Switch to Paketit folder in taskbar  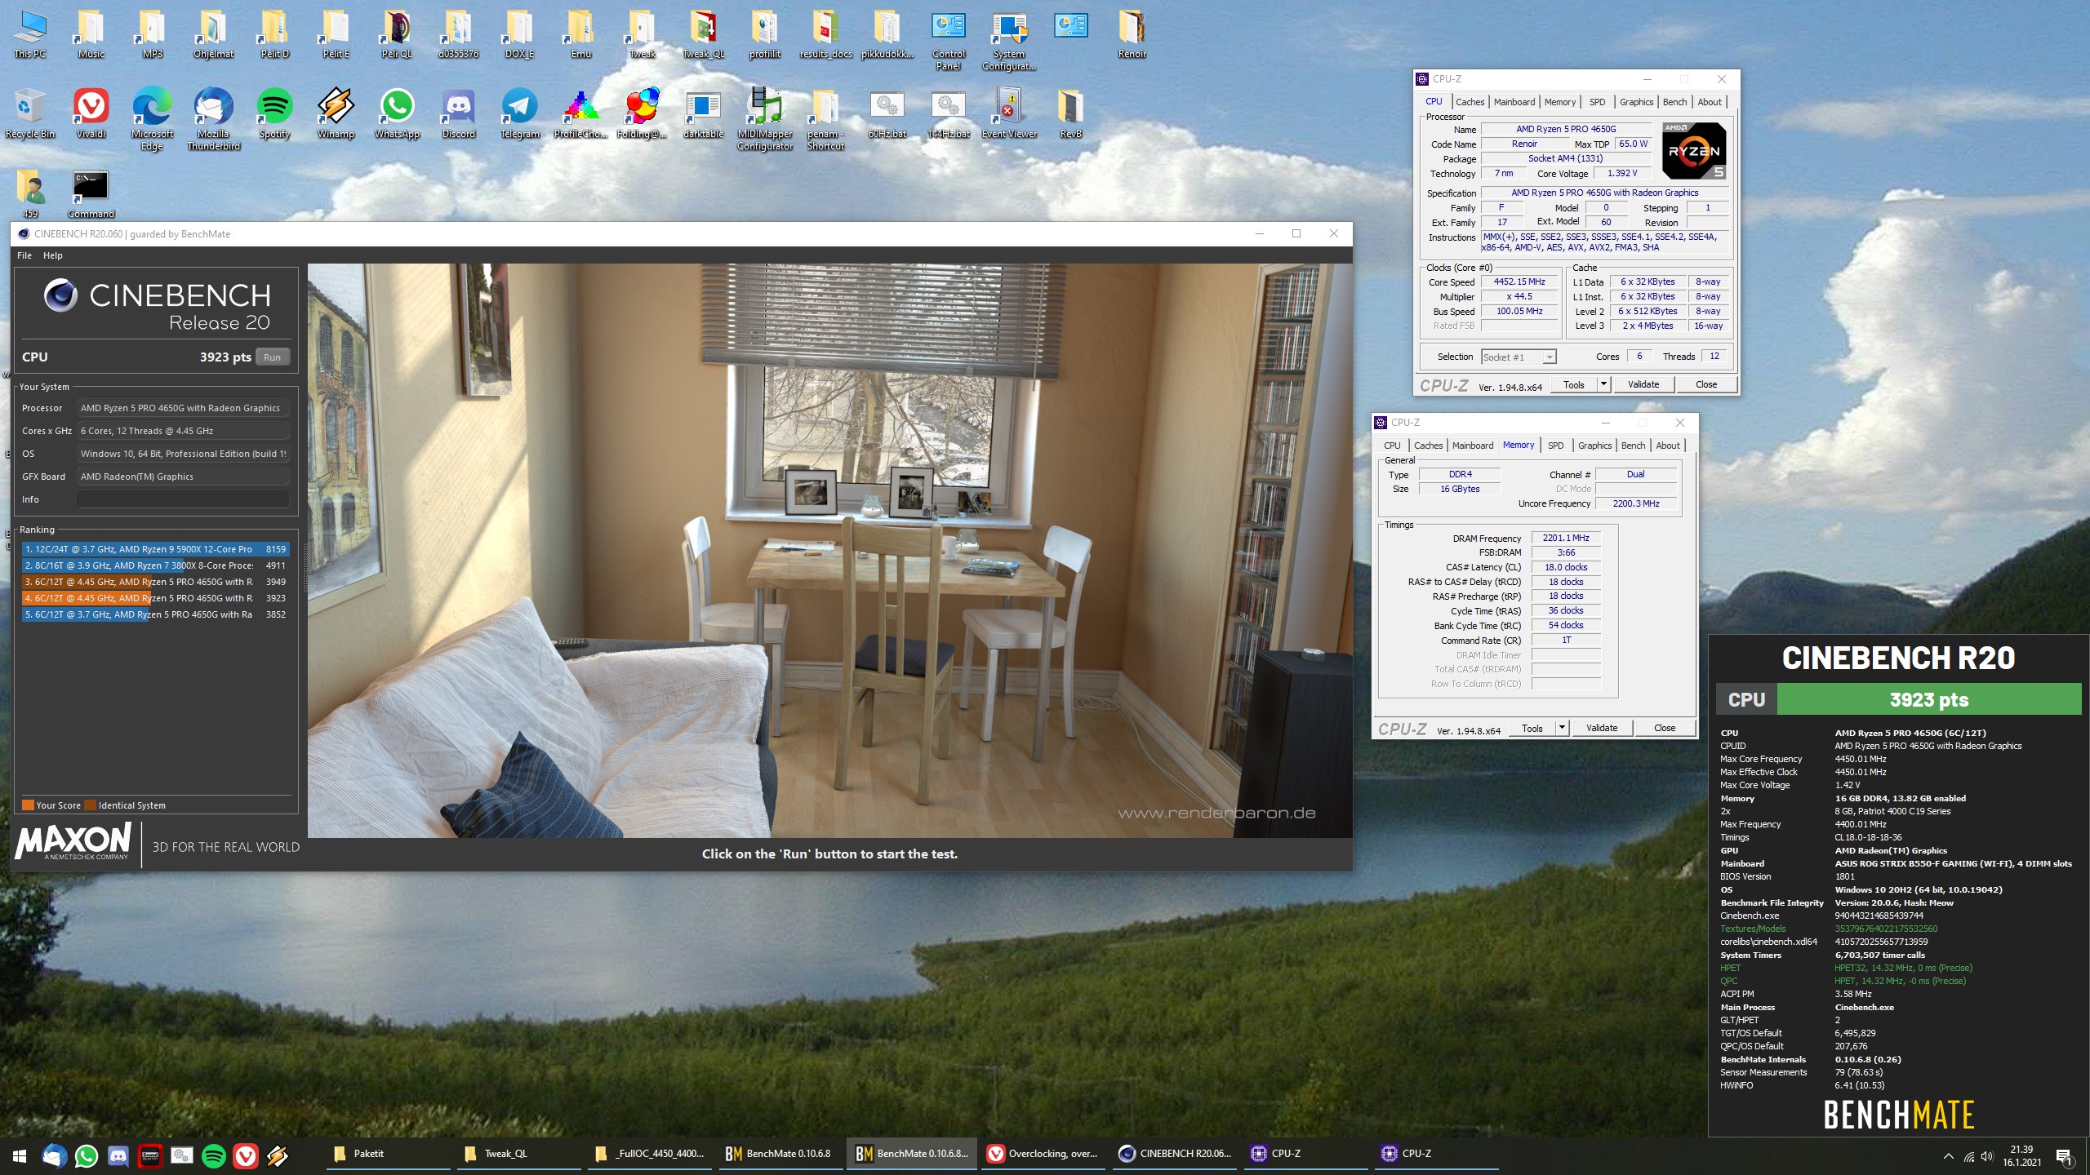[389, 1154]
